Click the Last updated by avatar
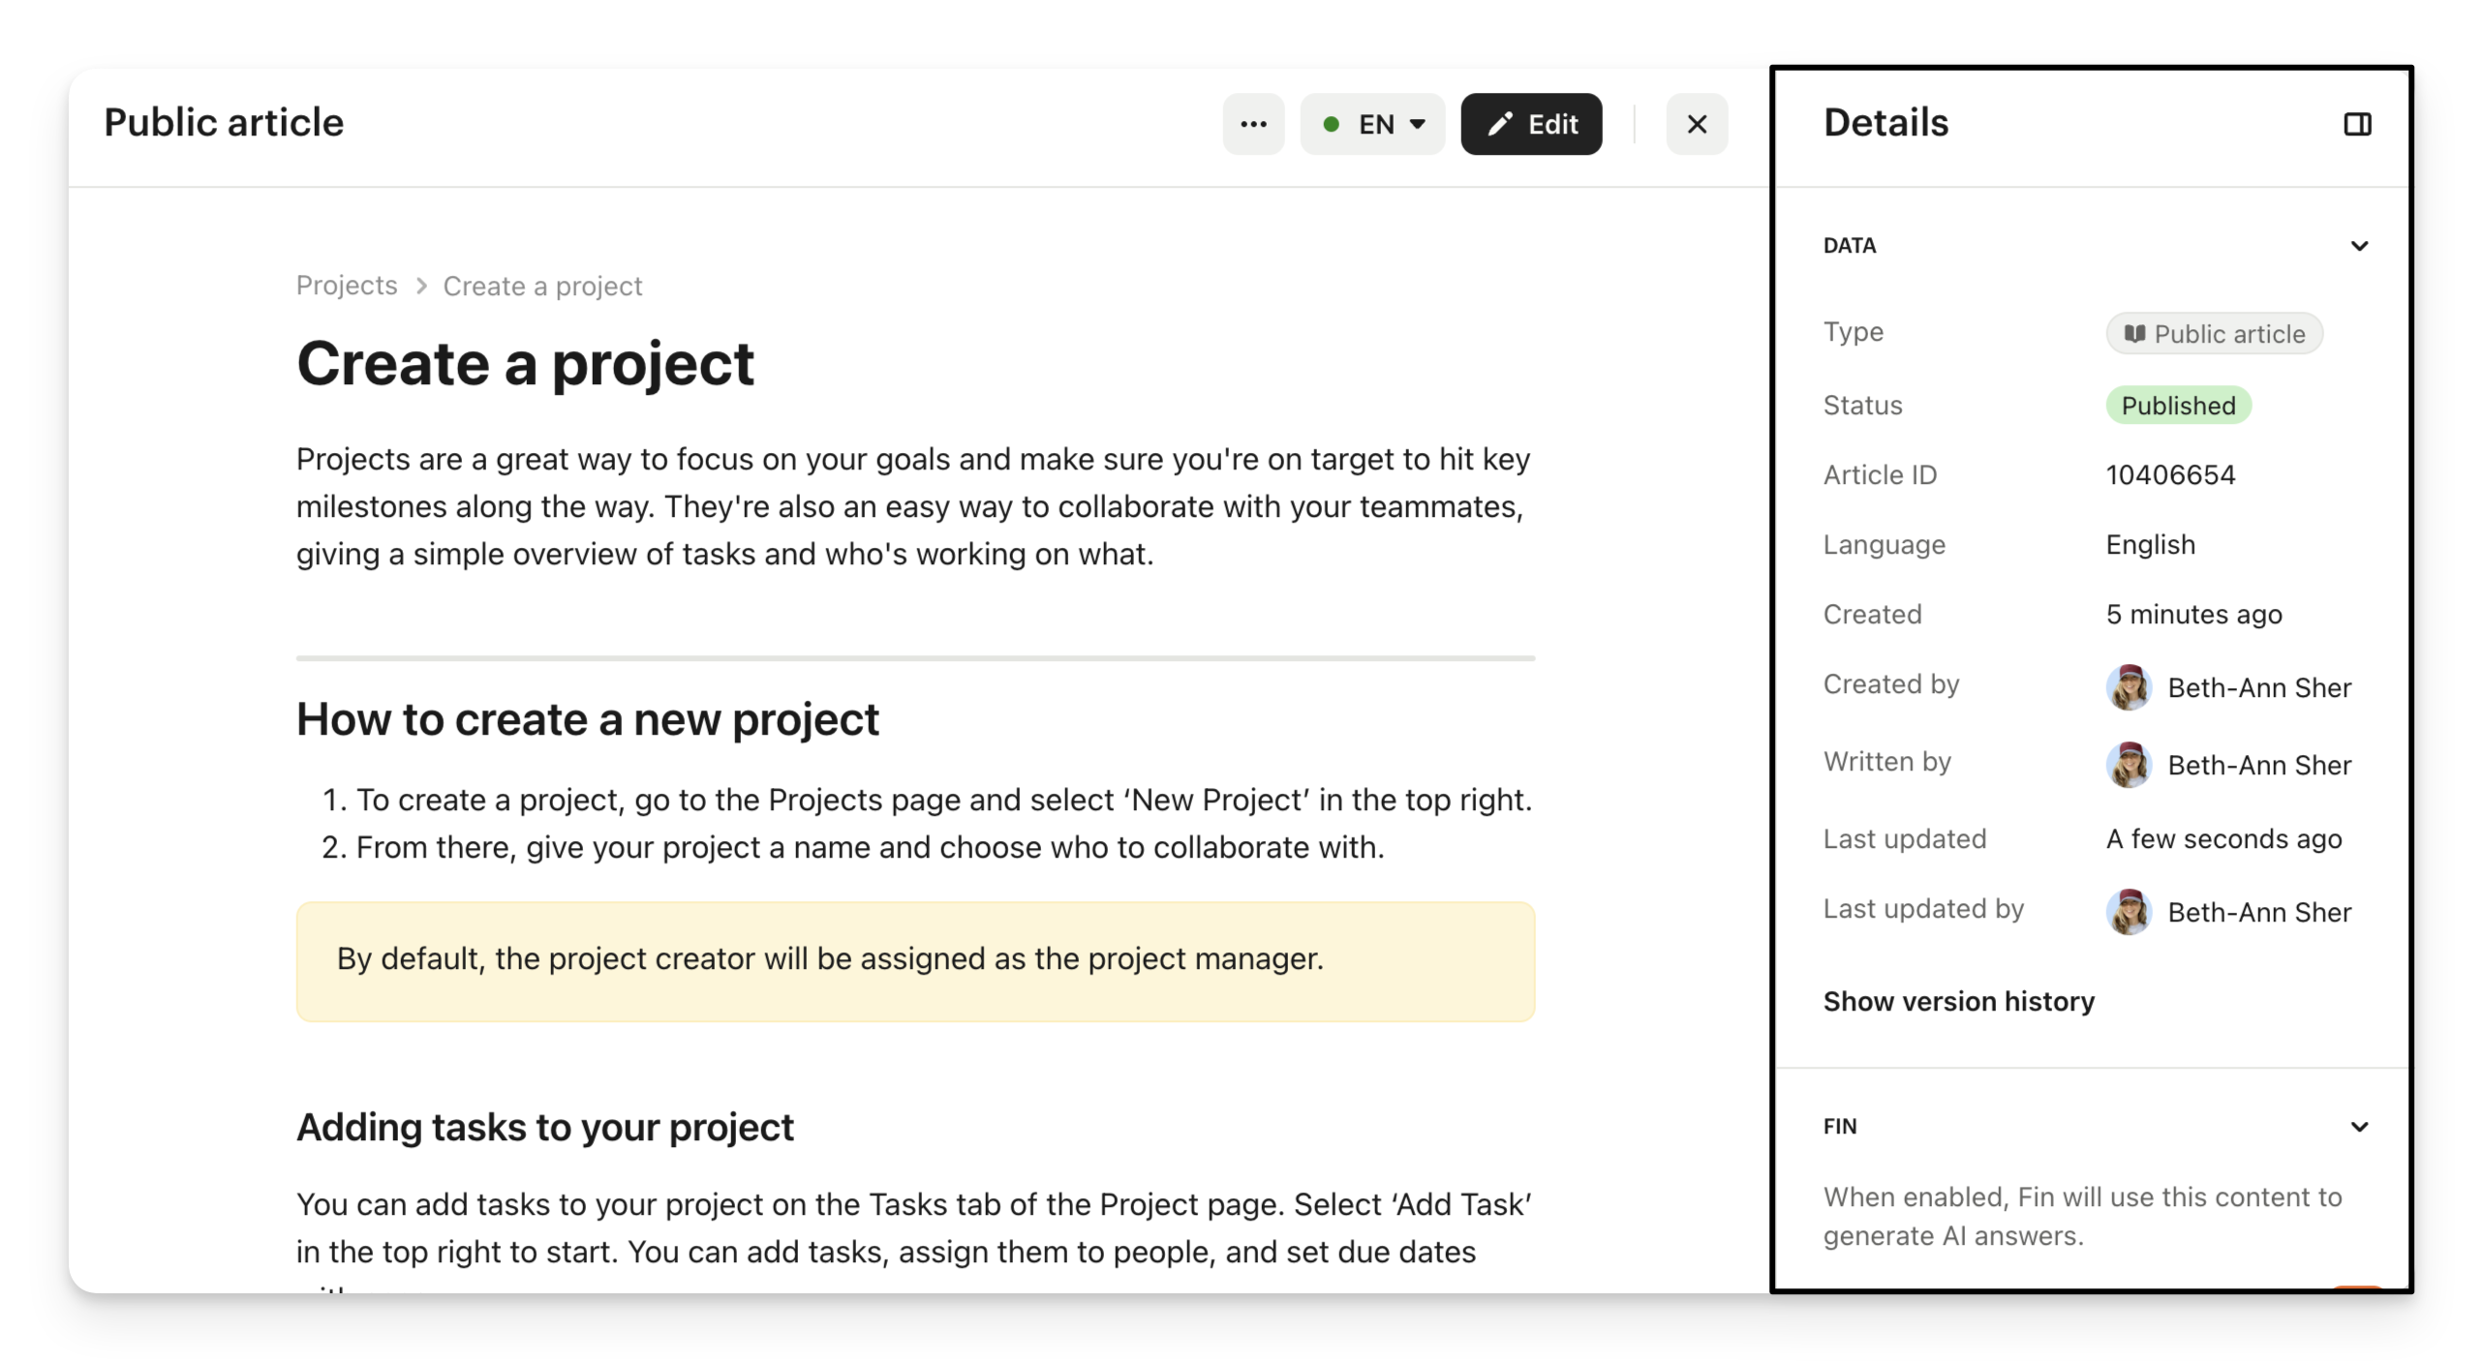 click(2129, 912)
